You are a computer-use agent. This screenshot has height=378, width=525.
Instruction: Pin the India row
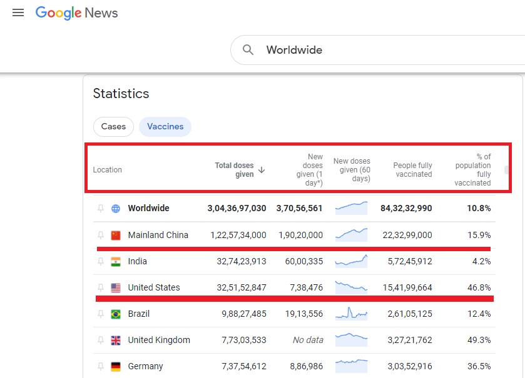101,261
